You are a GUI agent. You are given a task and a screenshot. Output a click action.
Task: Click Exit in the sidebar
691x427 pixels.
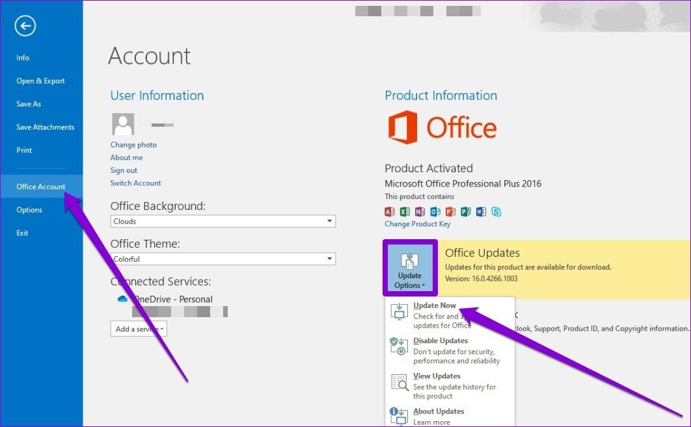pyautogui.click(x=23, y=233)
